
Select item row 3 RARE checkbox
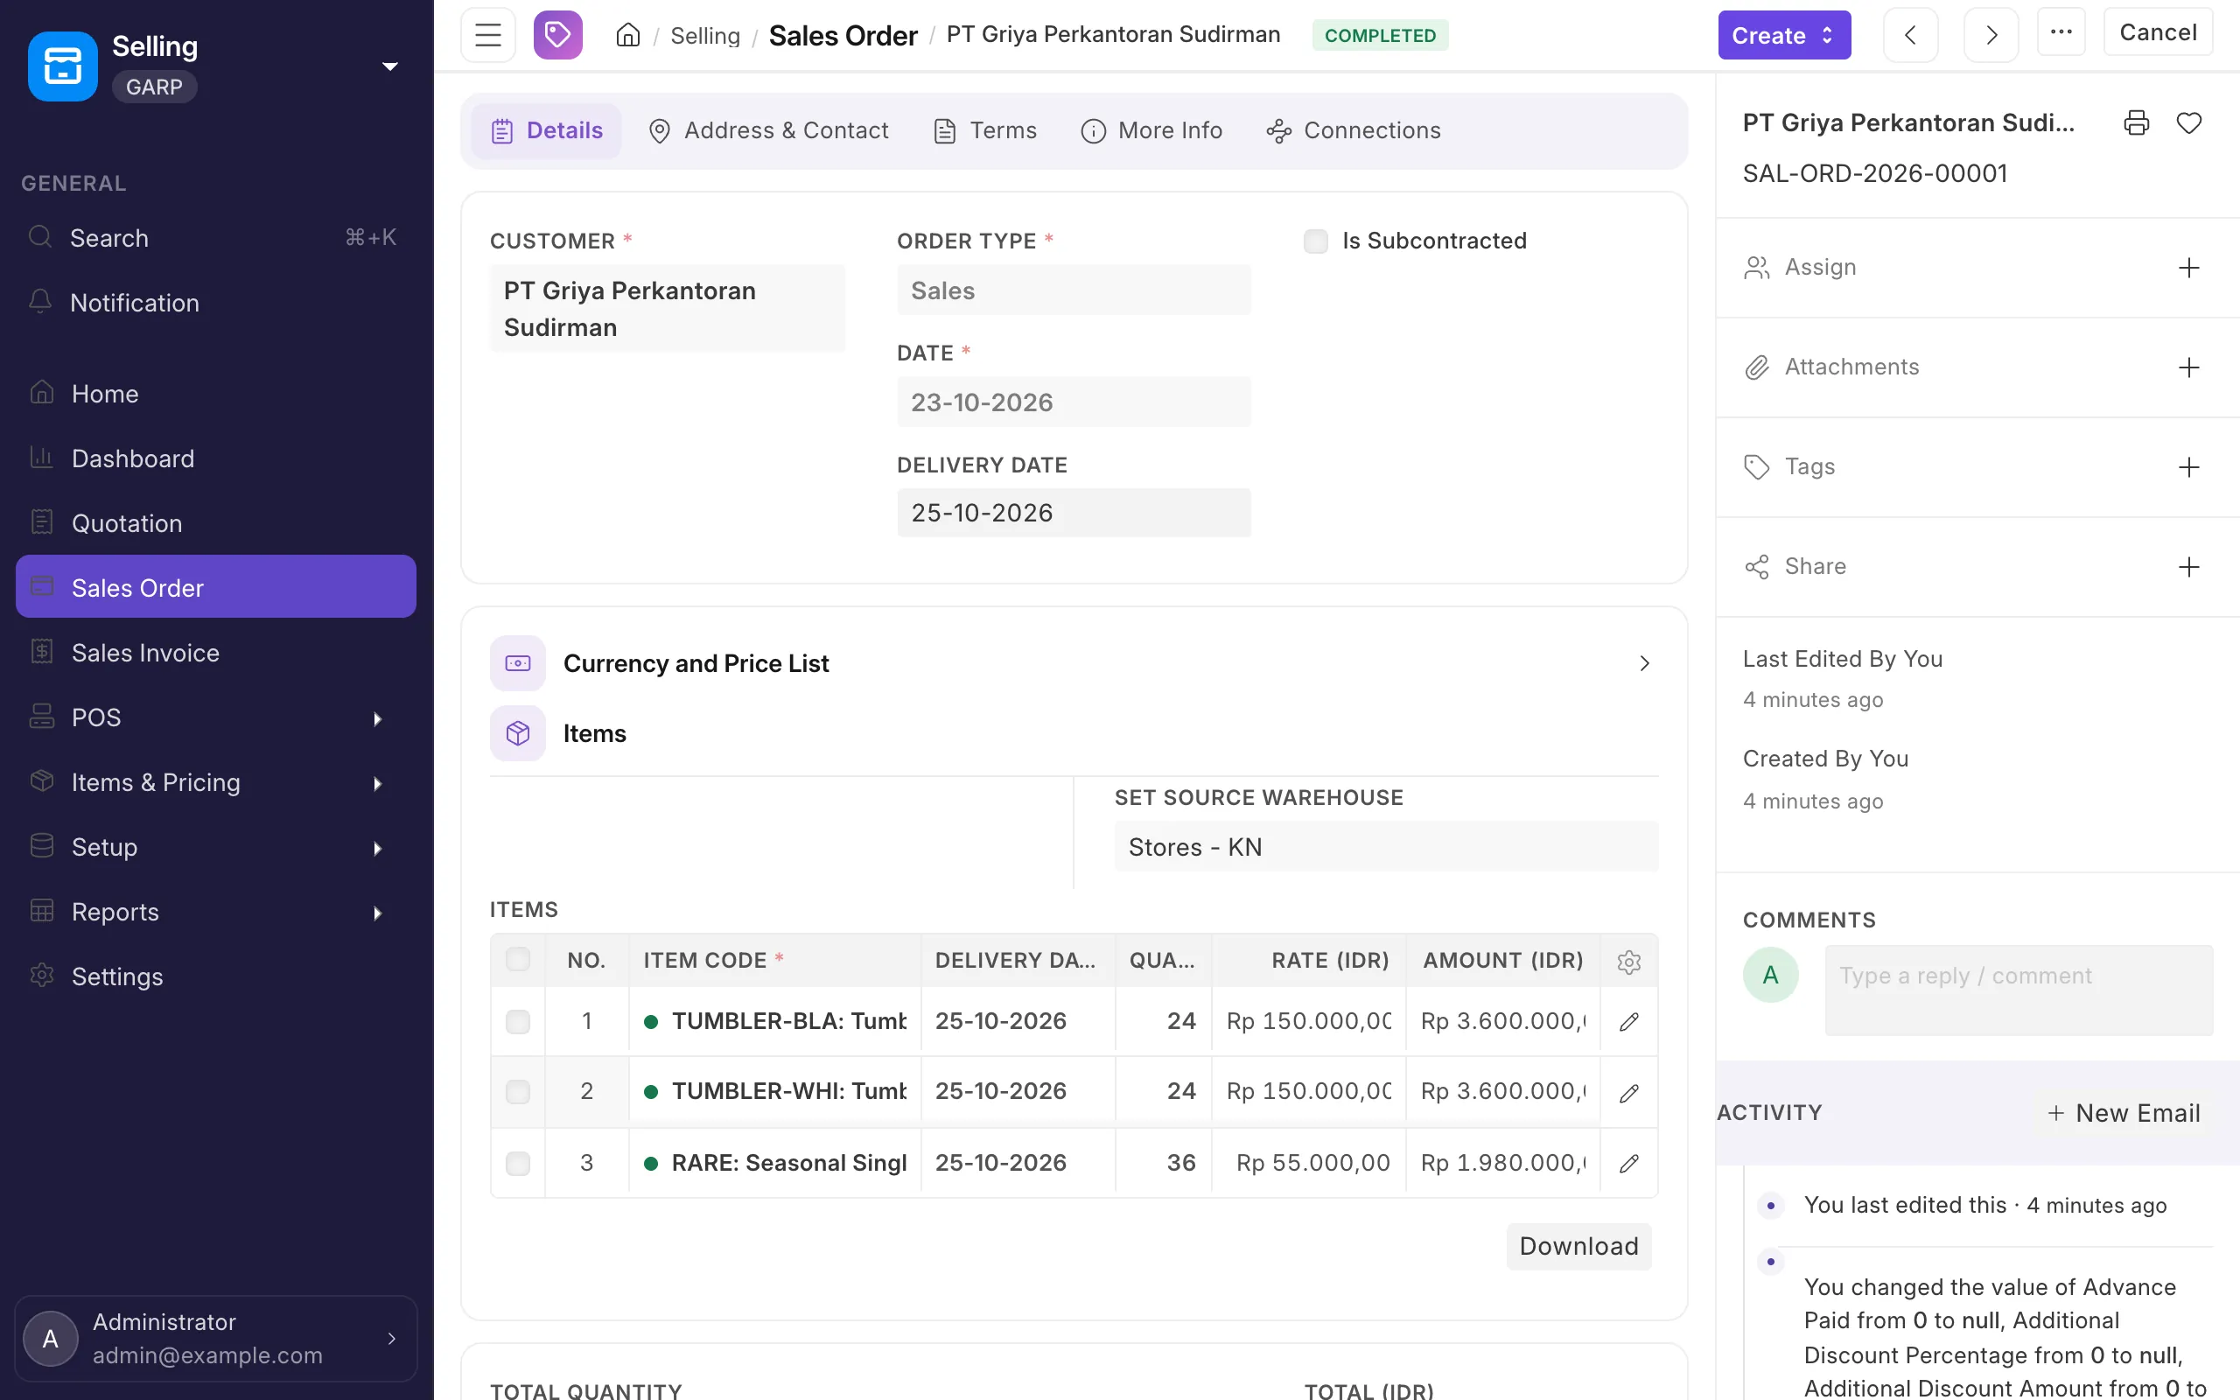tap(518, 1163)
